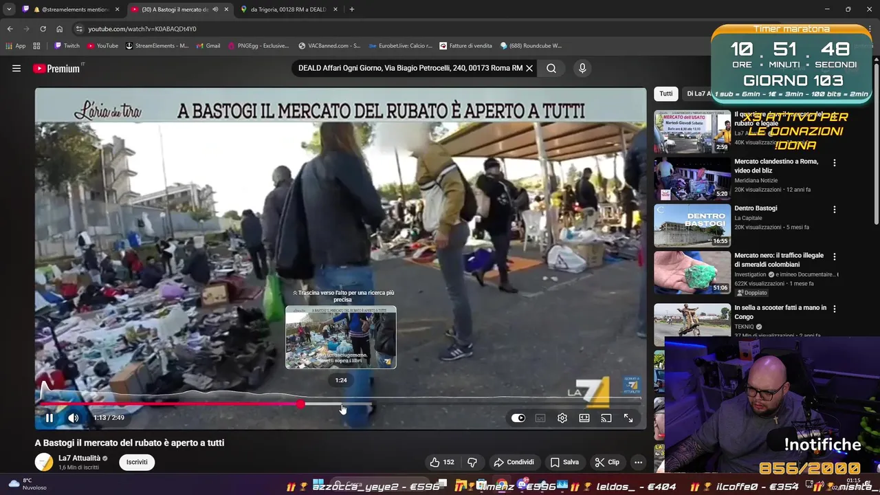Open the Eurobet.live bookmark

[400, 46]
